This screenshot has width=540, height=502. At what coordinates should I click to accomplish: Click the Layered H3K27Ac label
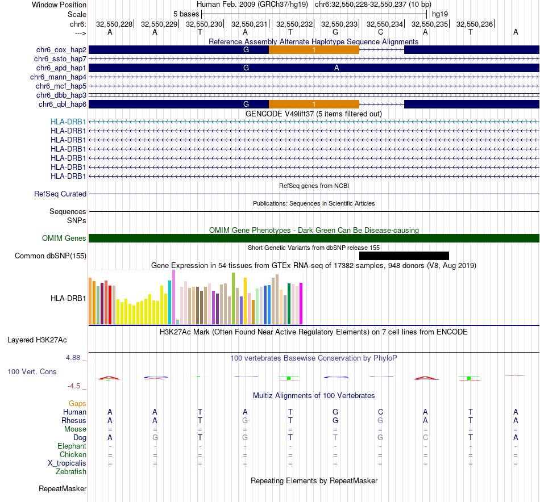point(37,340)
